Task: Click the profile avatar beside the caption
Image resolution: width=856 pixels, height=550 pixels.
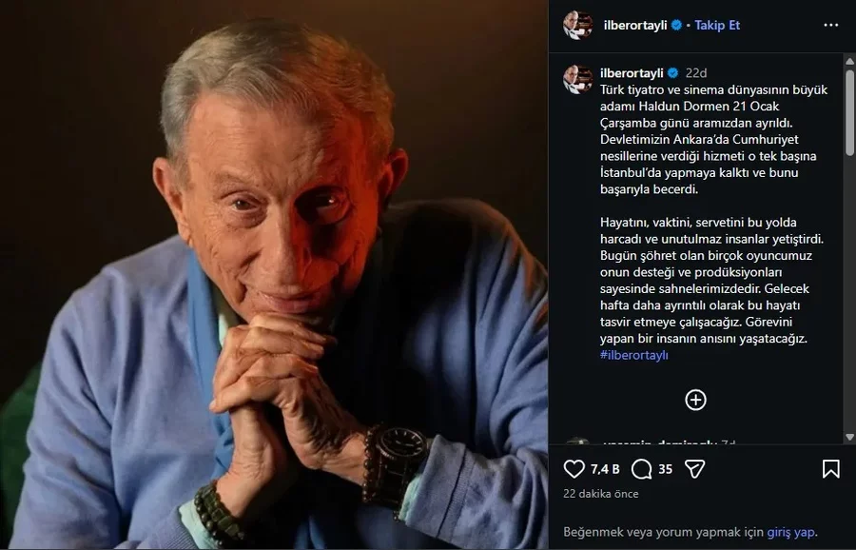Action: tap(577, 79)
